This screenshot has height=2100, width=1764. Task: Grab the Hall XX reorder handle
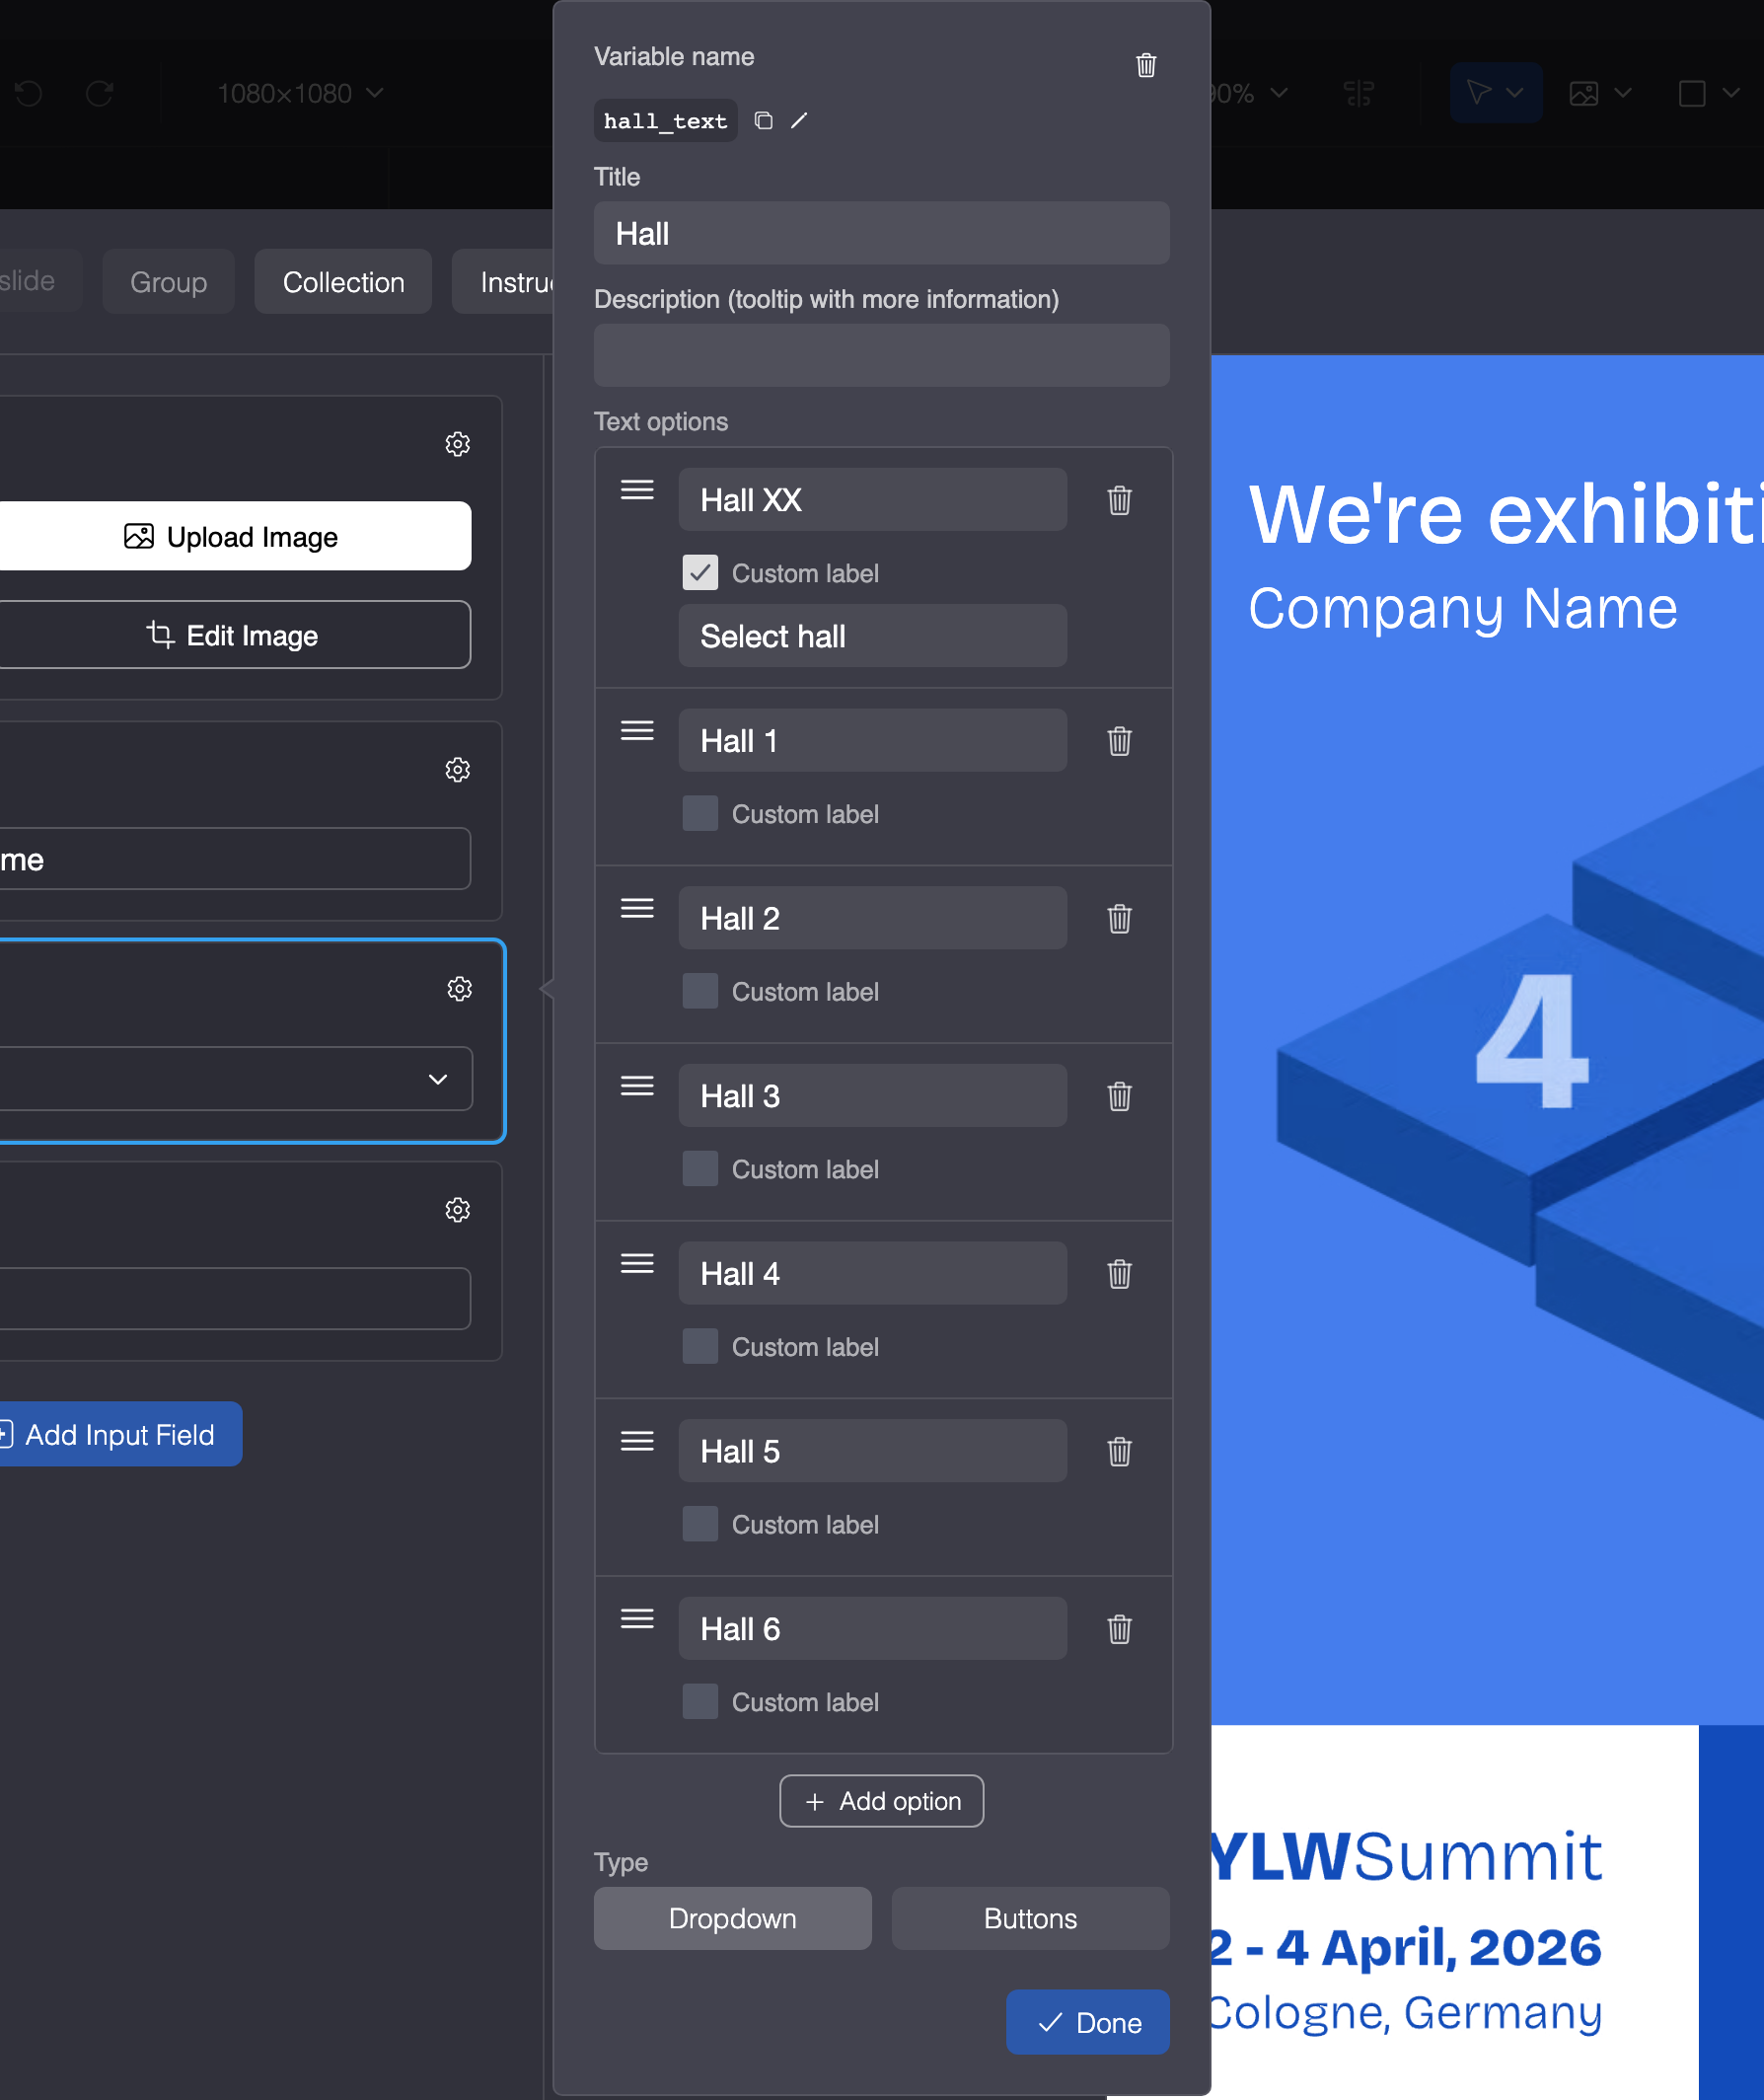(x=637, y=490)
